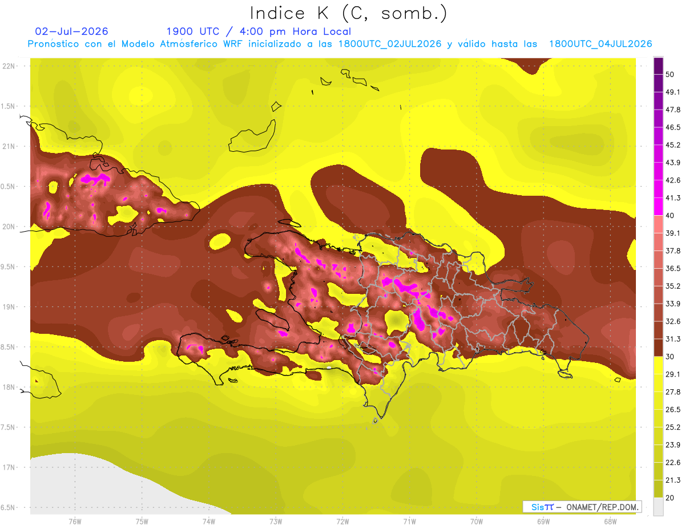
Task: Click the '26.5' colorbar value
Action: (x=673, y=409)
